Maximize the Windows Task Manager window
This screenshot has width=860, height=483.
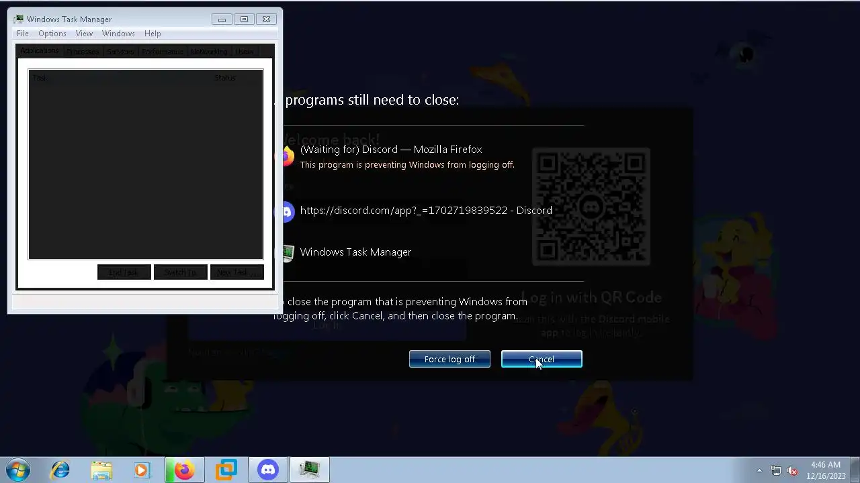[x=244, y=19]
